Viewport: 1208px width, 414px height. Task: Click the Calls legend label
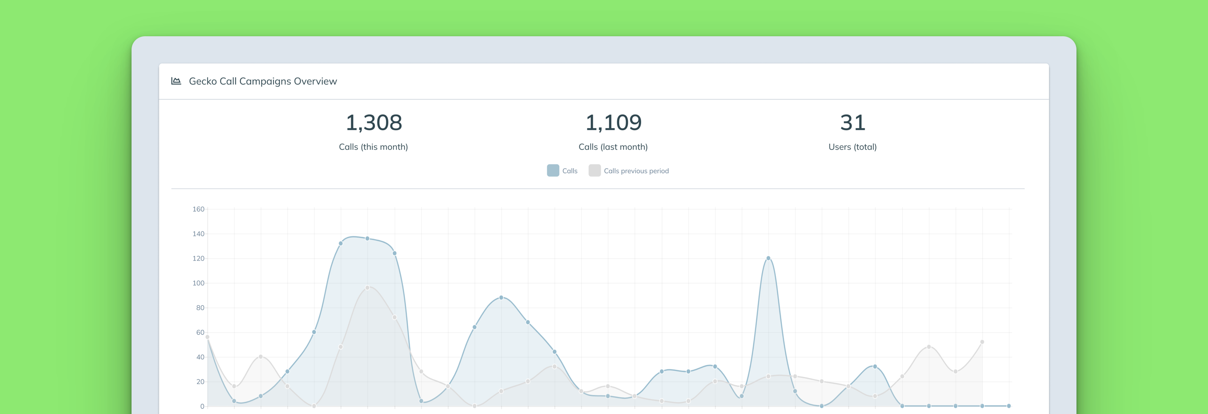(x=570, y=171)
